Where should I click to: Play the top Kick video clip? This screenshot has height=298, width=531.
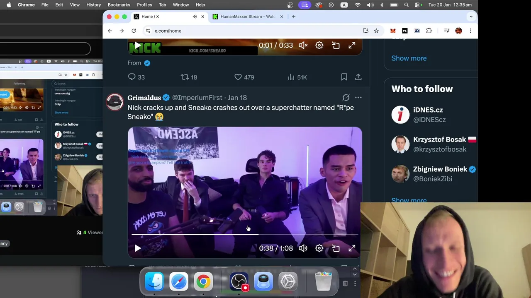coord(138,46)
